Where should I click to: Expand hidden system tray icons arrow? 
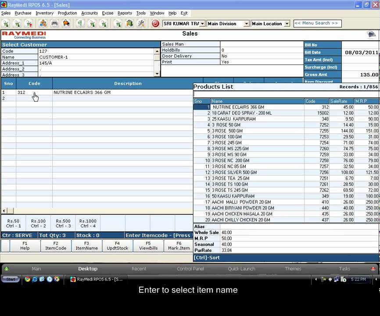click(x=316, y=279)
